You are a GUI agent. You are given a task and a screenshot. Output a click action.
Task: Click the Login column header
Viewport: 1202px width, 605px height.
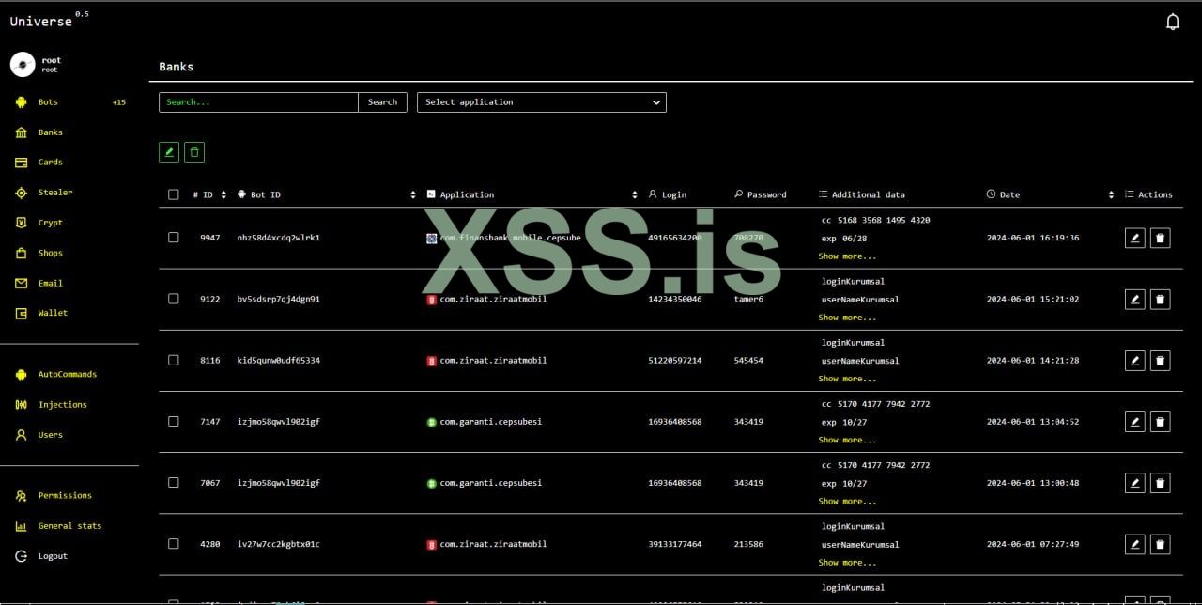(x=668, y=194)
